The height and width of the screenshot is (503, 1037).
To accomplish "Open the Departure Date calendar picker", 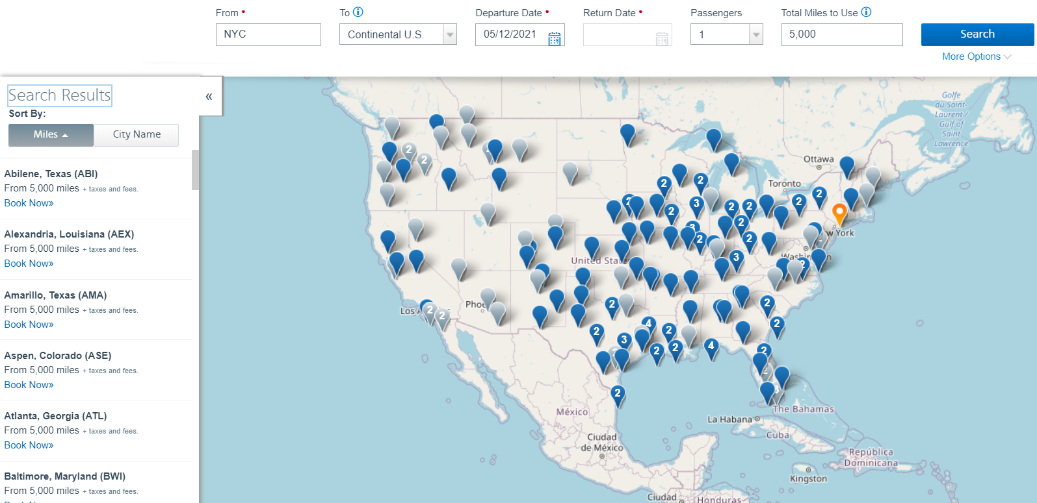I will click(554, 38).
